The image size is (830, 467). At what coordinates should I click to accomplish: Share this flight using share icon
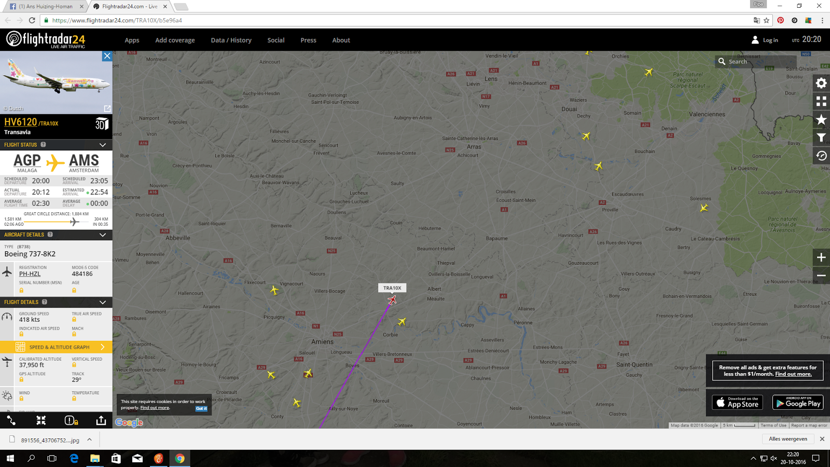[x=101, y=420]
